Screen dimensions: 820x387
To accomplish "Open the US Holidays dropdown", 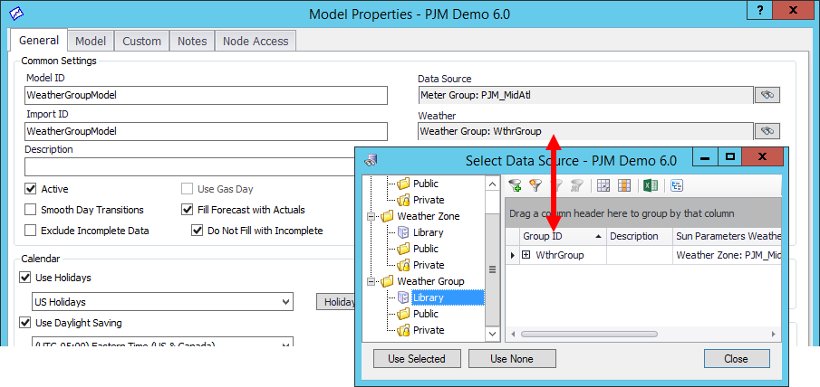I will [x=285, y=301].
